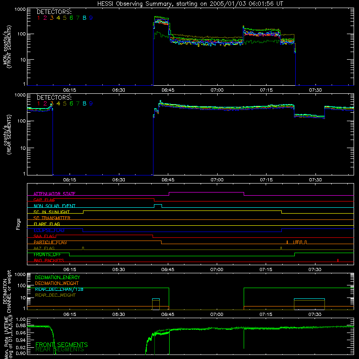
Task: Click the ECLIPSE_FLAG label
Action: 49,230
